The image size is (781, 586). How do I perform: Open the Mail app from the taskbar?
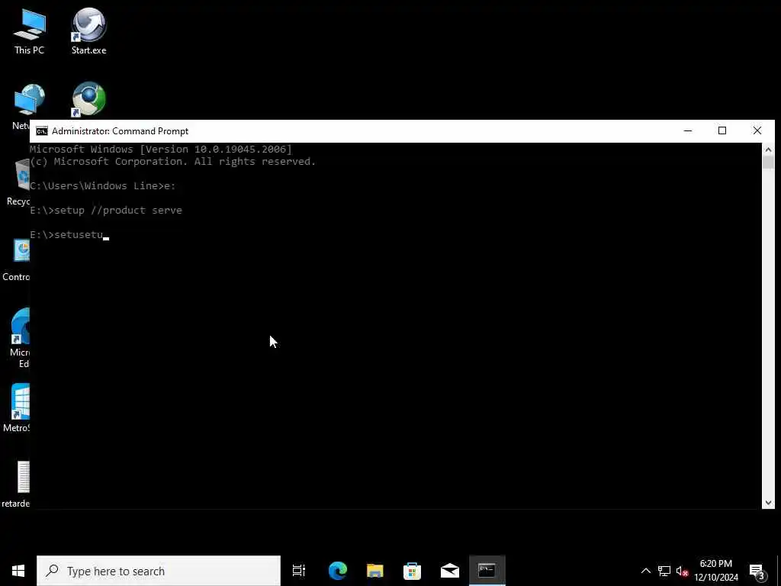[450, 571]
